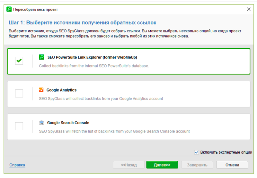Click 'collect backlinks from your Google Analytics' text
This screenshot has width=257, height=178.
[101, 99]
